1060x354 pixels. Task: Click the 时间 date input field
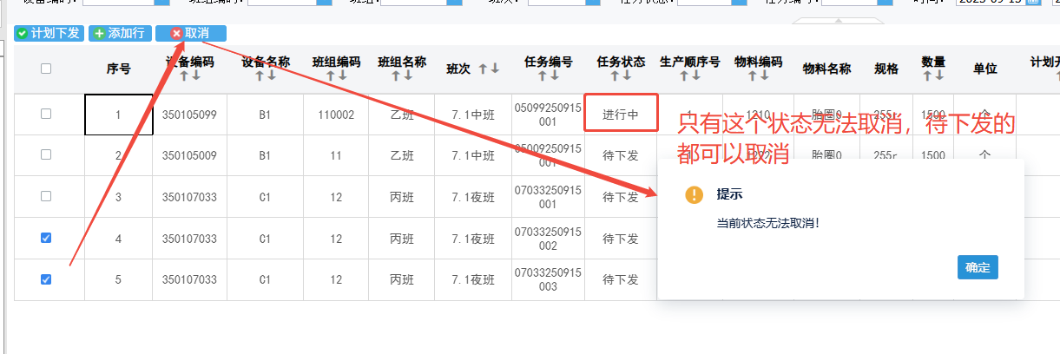(x=990, y=3)
